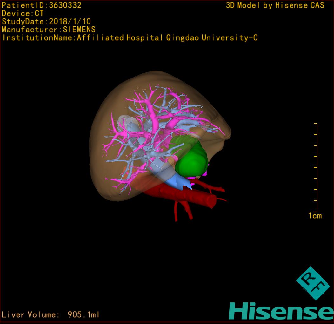The width and height of the screenshot is (334, 324).
Task: Click the teal RF diamond badge
Action: 313,284
